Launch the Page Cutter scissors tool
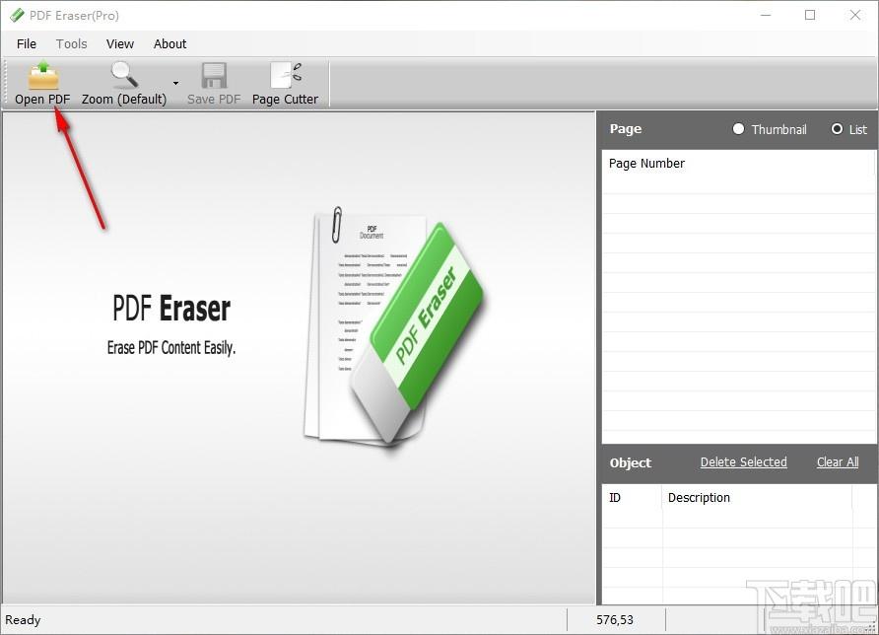879x635 pixels. [x=286, y=75]
